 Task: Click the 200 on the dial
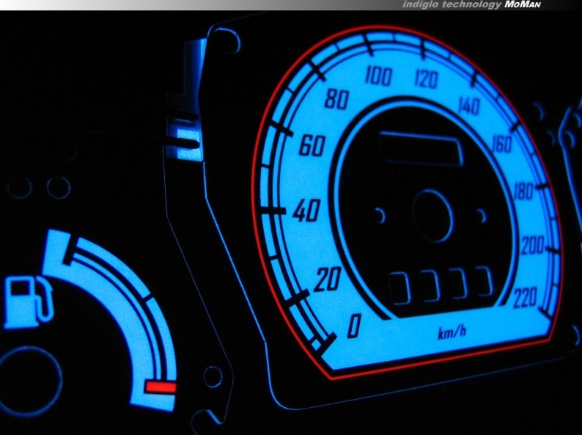click(x=533, y=246)
